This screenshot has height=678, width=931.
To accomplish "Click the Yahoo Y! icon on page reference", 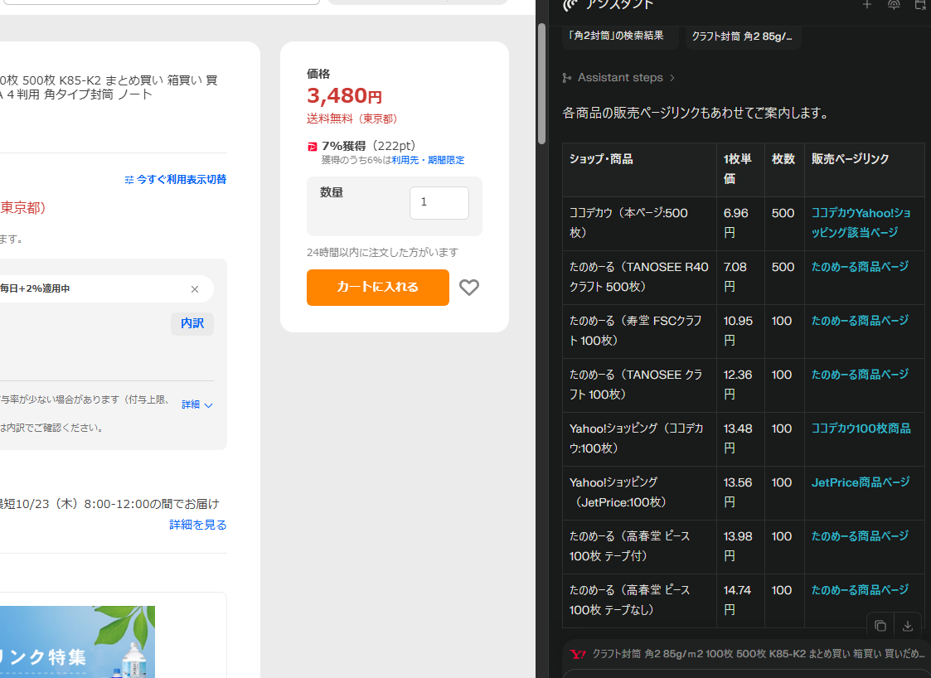I will [578, 654].
